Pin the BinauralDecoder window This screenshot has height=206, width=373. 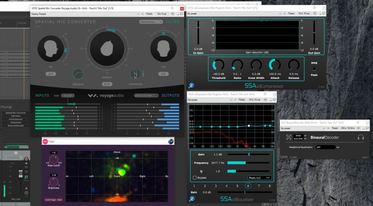click(x=358, y=123)
